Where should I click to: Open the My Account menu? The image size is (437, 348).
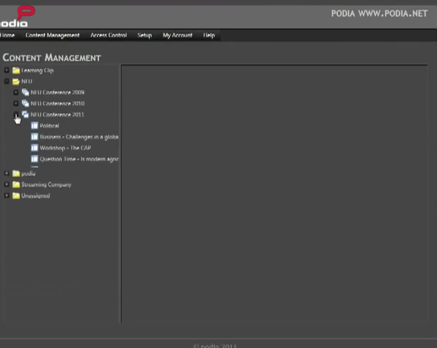177,36
